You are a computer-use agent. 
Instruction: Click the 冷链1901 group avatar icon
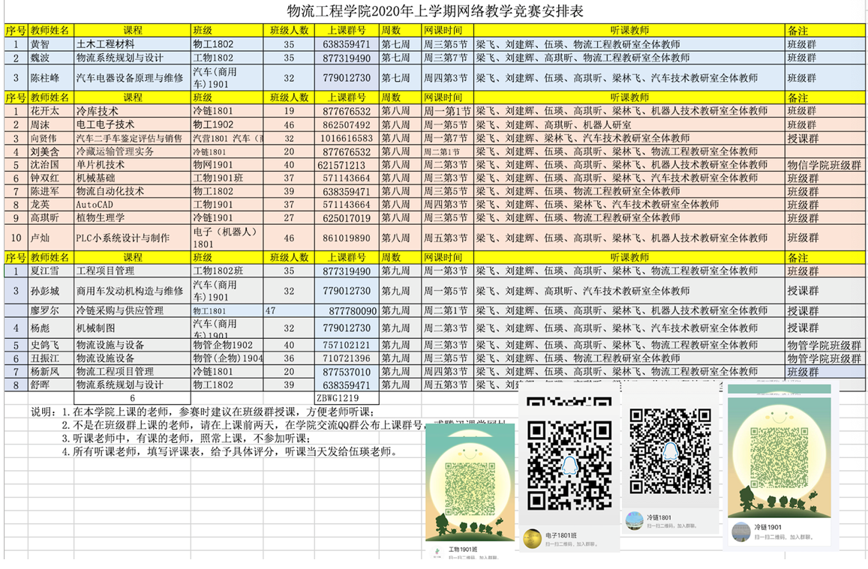(741, 531)
